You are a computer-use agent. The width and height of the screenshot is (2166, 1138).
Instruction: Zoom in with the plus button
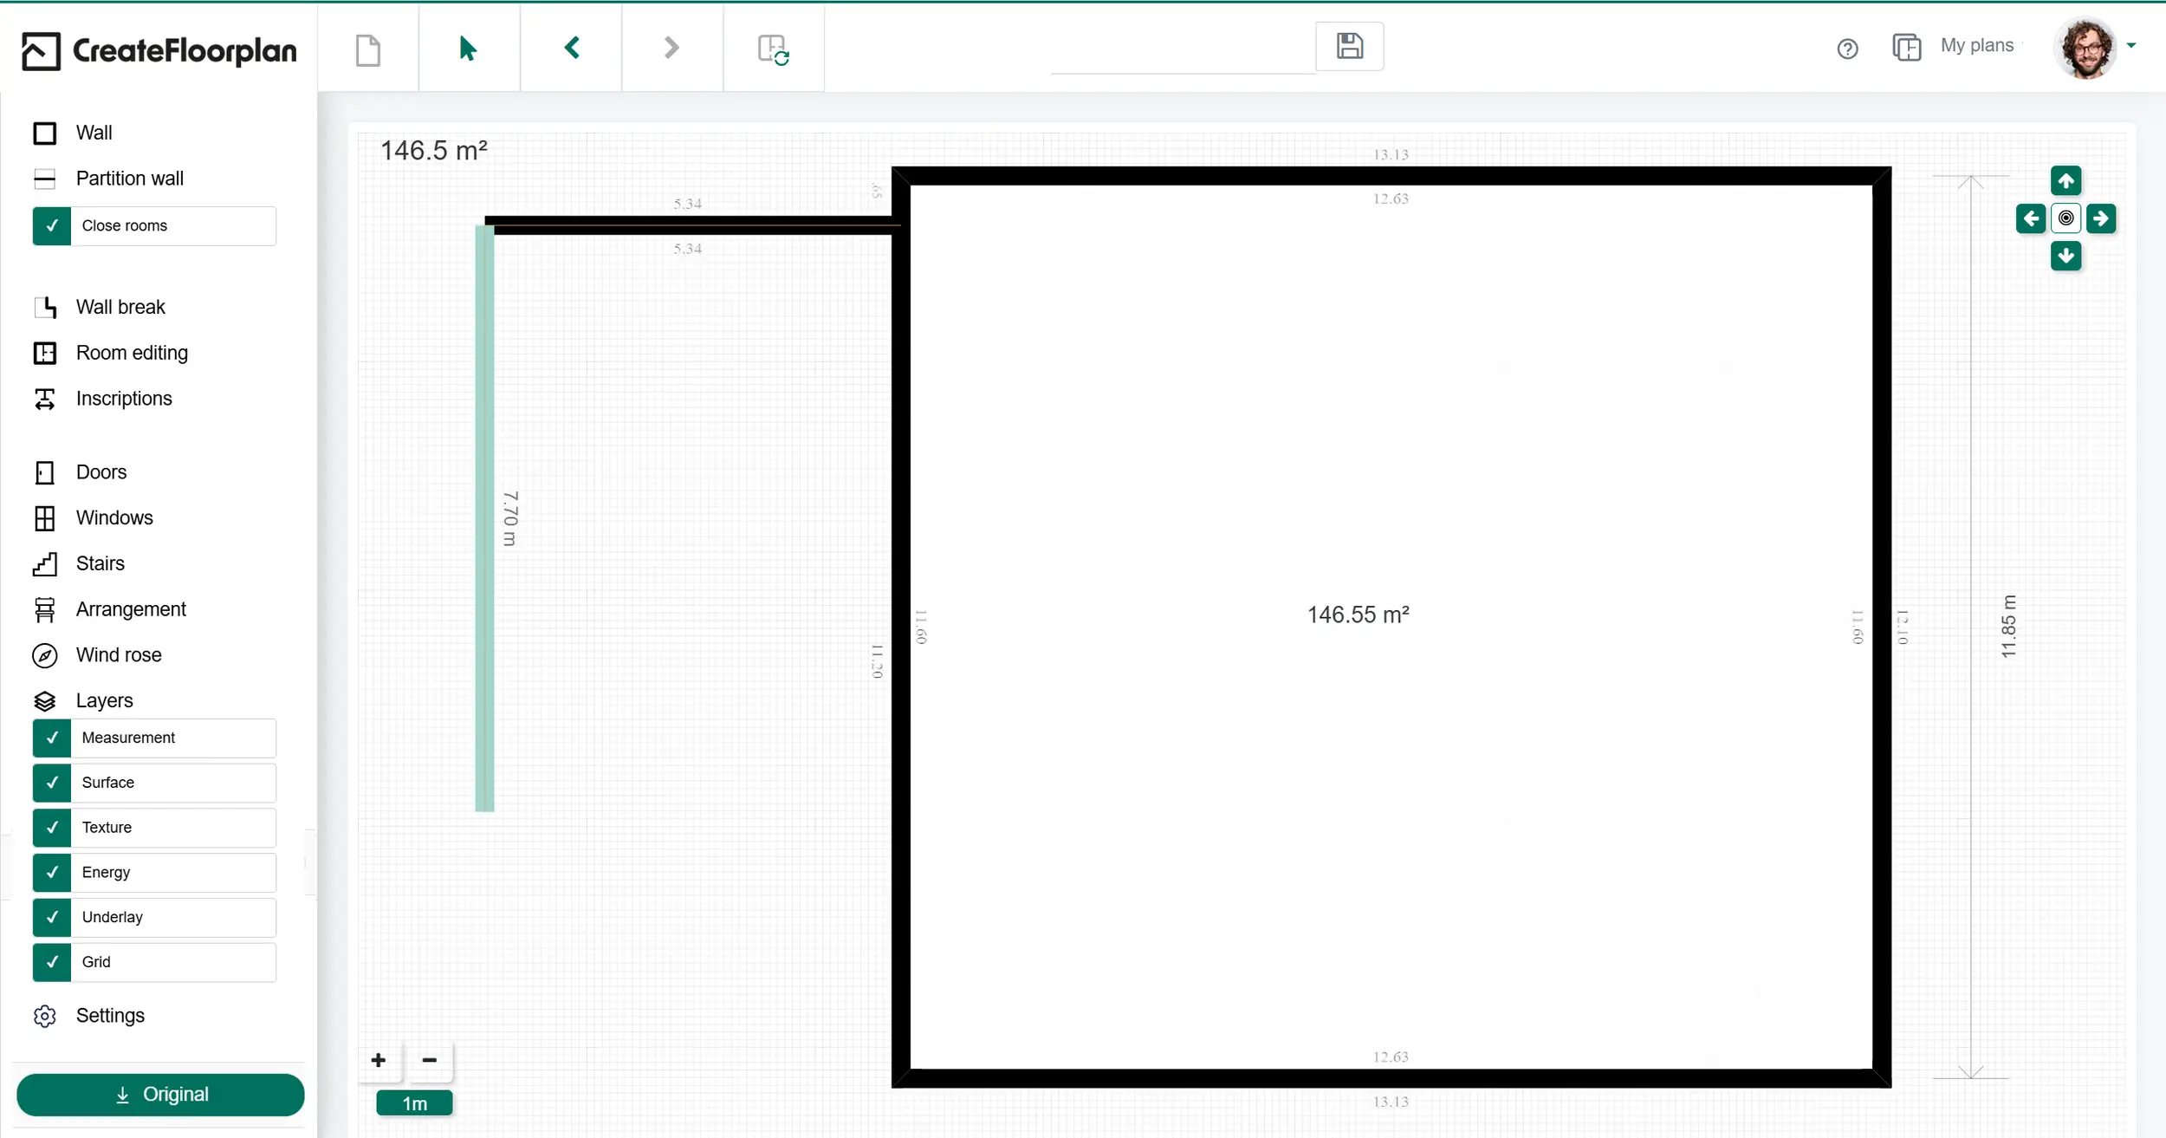[x=379, y=1060]
